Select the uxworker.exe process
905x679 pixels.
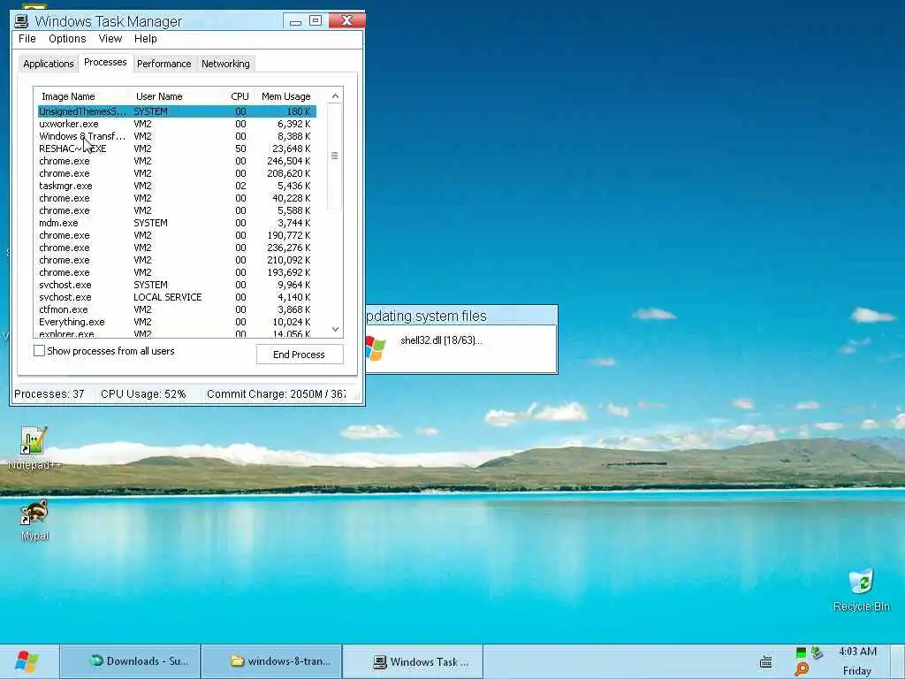click(x=177, y=124)
